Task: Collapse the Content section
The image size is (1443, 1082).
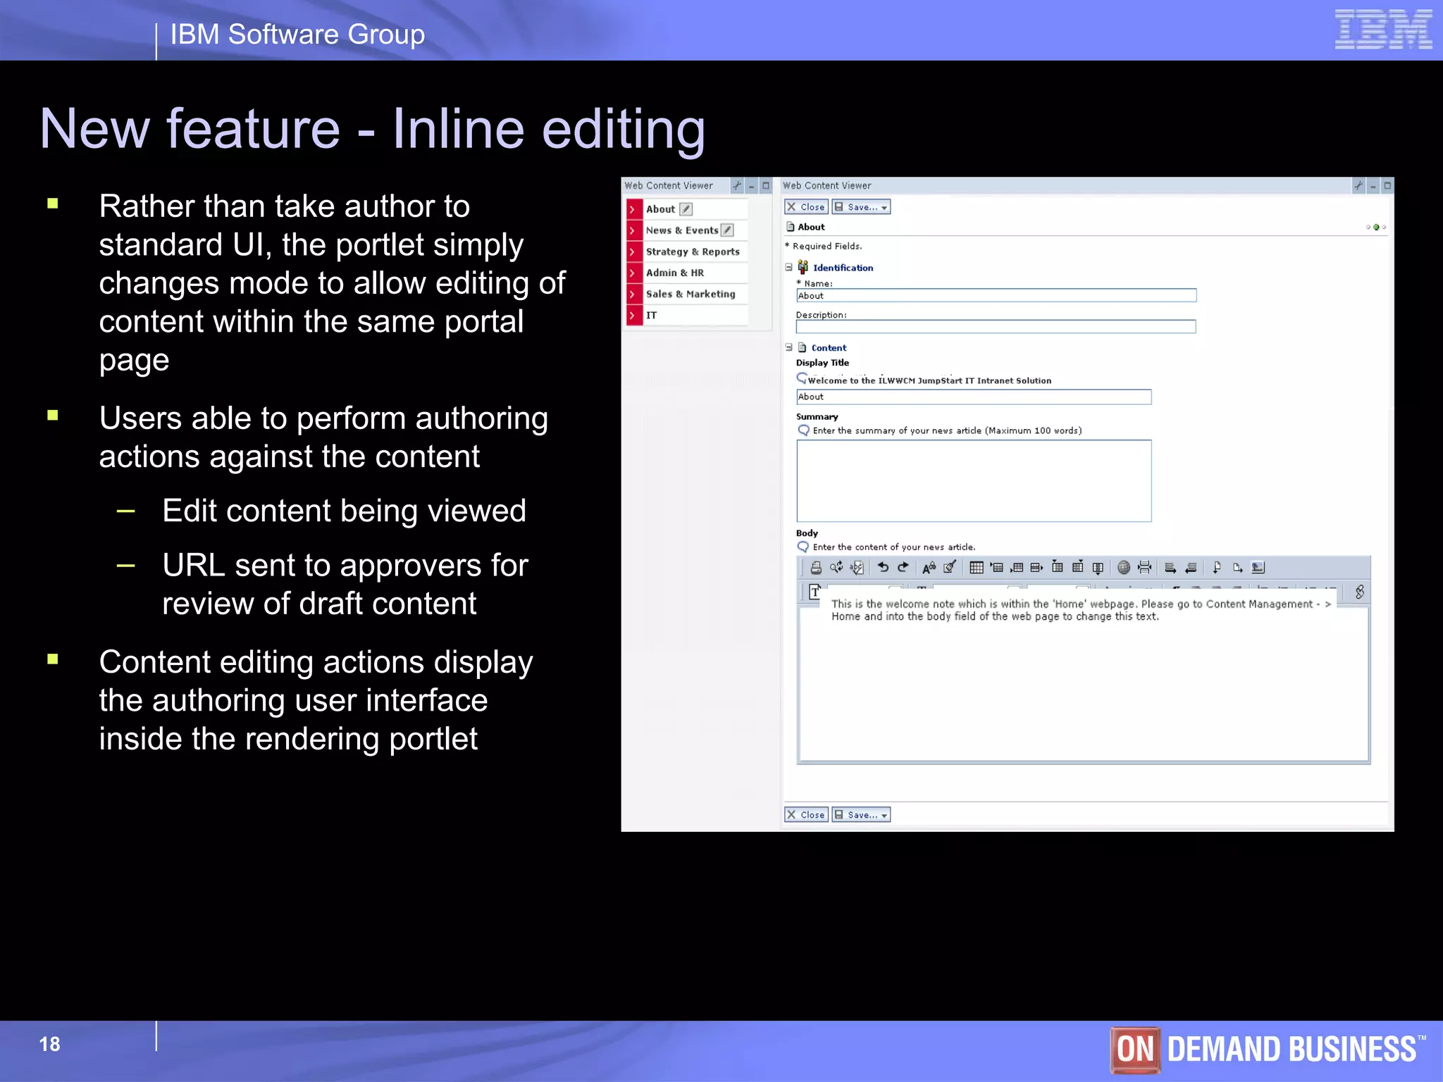Action: [789, 347]
